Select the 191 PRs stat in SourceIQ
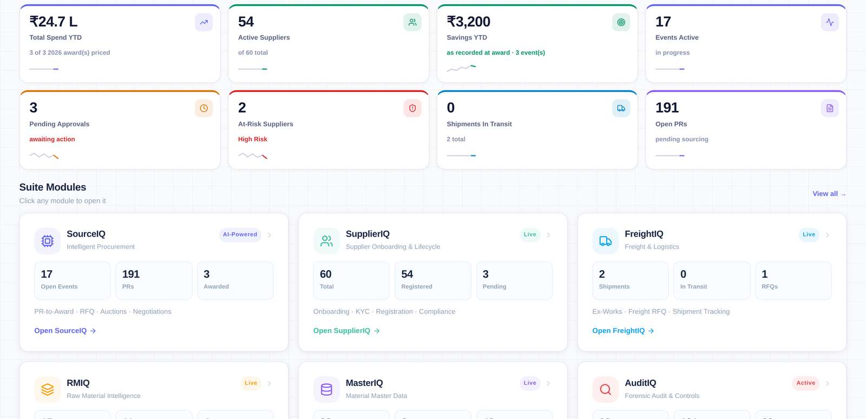866x419 pixels. point(154,280)
